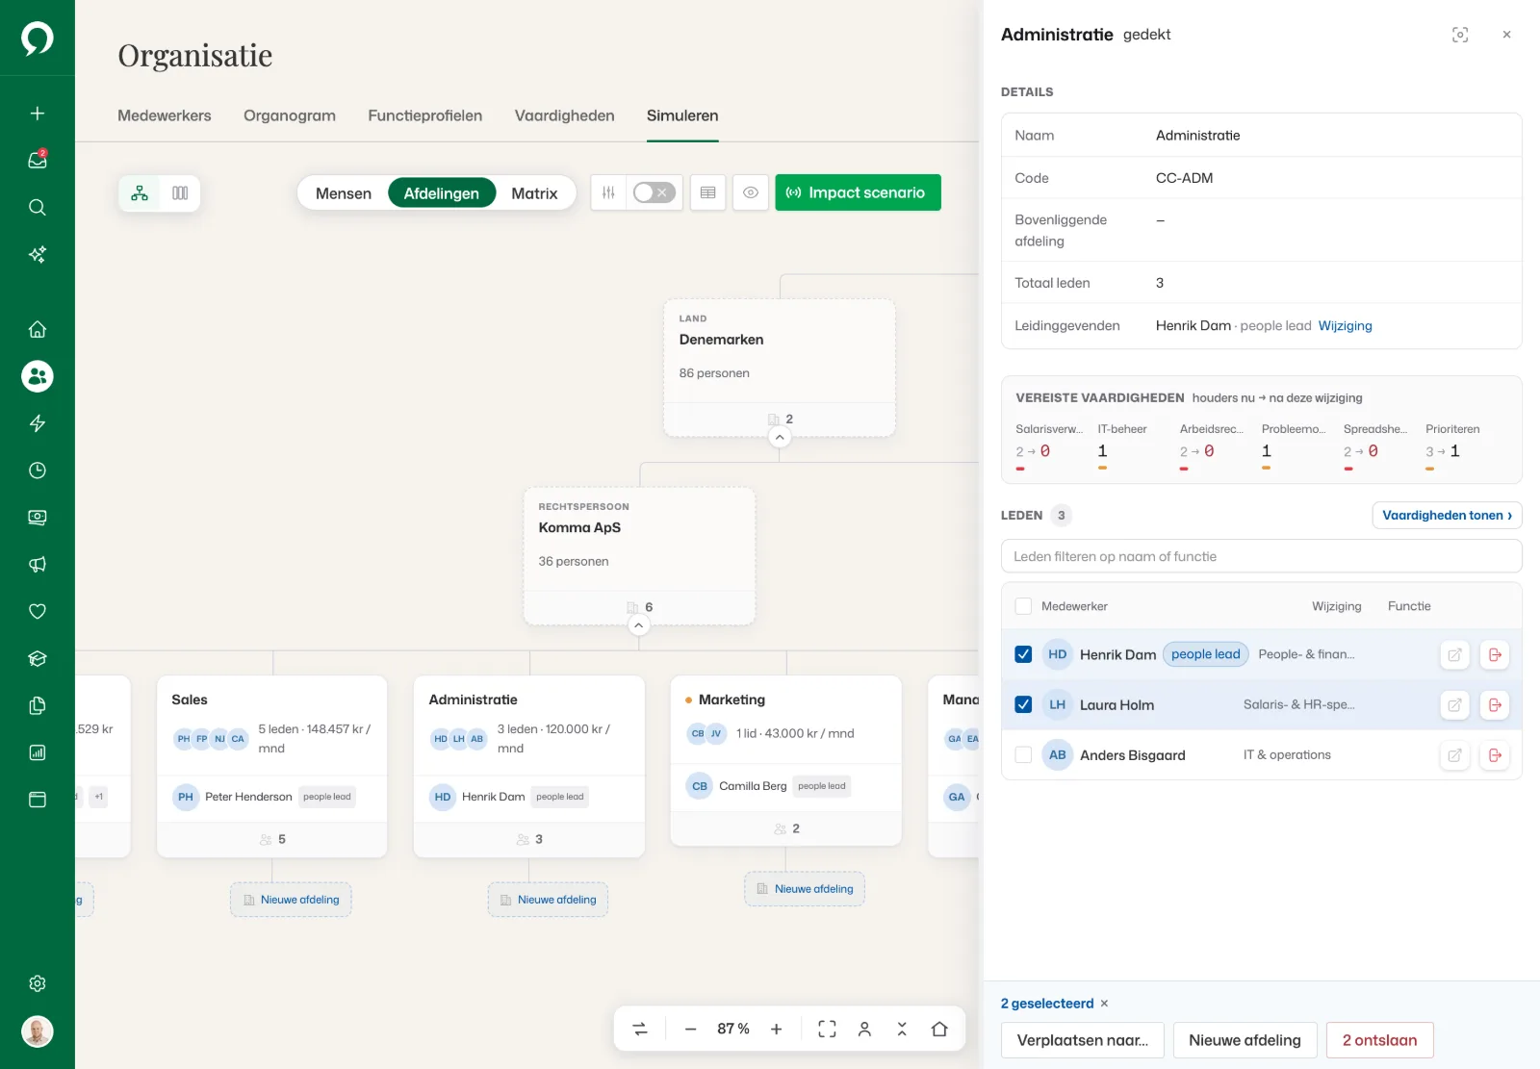Image resolution: width=1540 pixels, height=1069 pixels.
Task: Click the fit-to-screen icon in the zoom bar
Action: [827, 1029]
